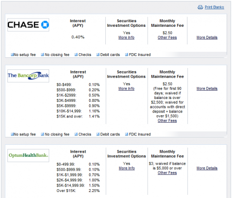
Task: View More Details for Chase
Action: point(207,37)
